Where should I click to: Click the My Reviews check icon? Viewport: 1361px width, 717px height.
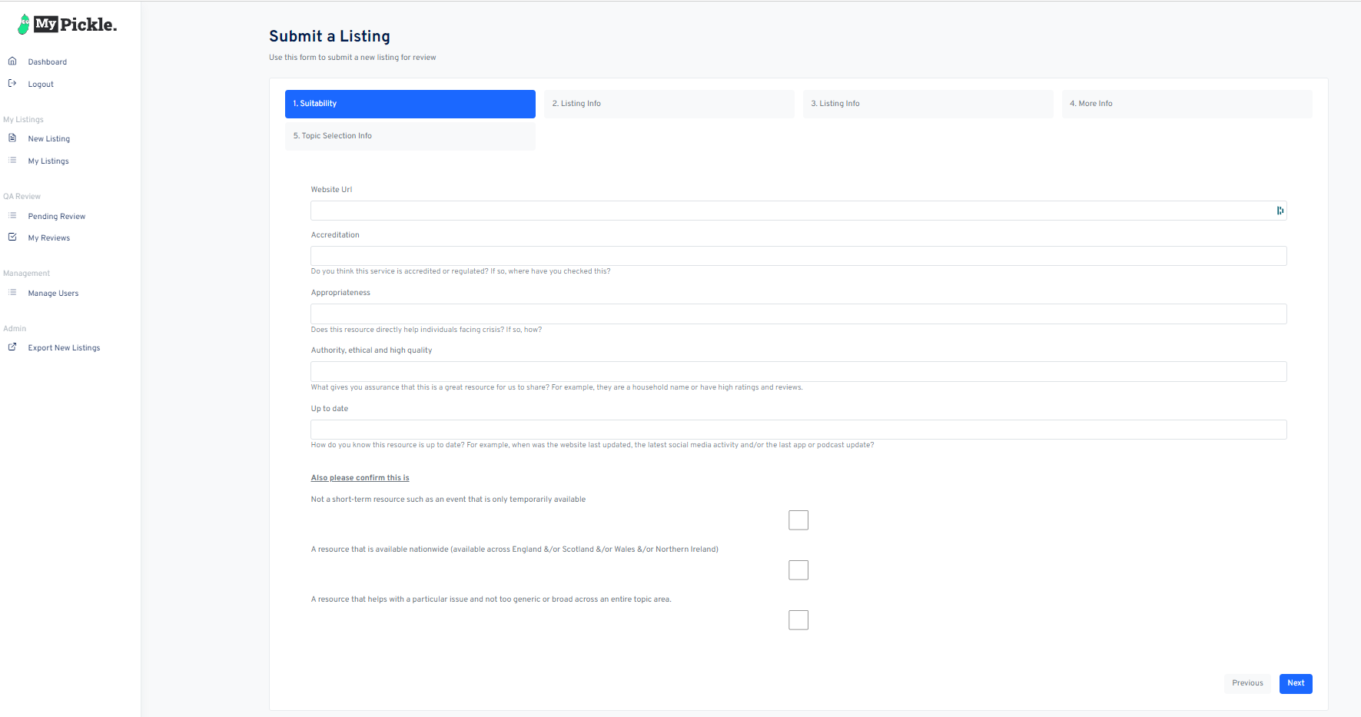(x=12, y=237)
